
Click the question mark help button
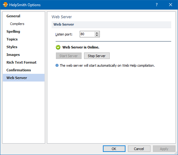(157, 5)
